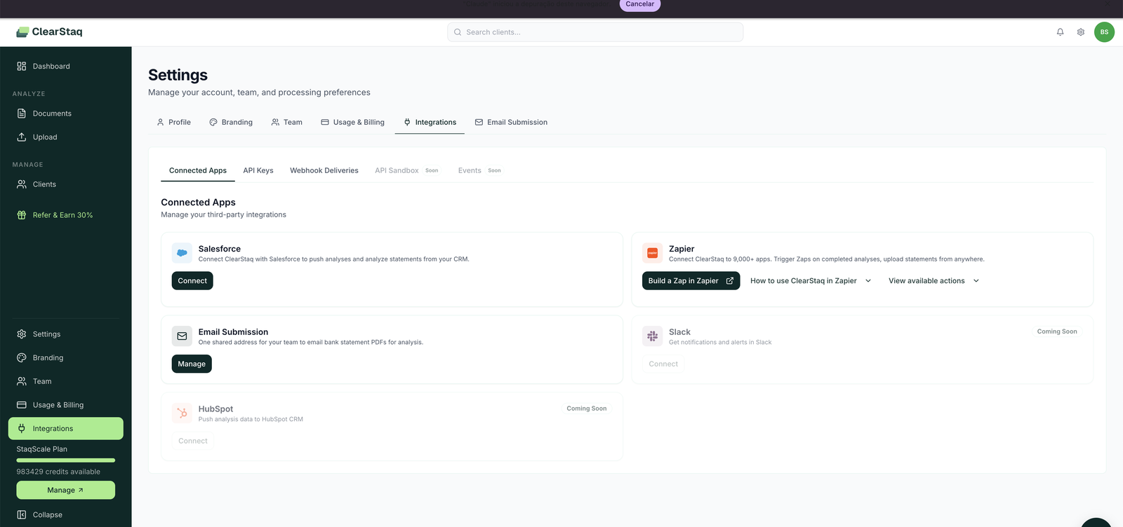
Task: Click the Email Submission envelope card icon
Action: (182, 336)
